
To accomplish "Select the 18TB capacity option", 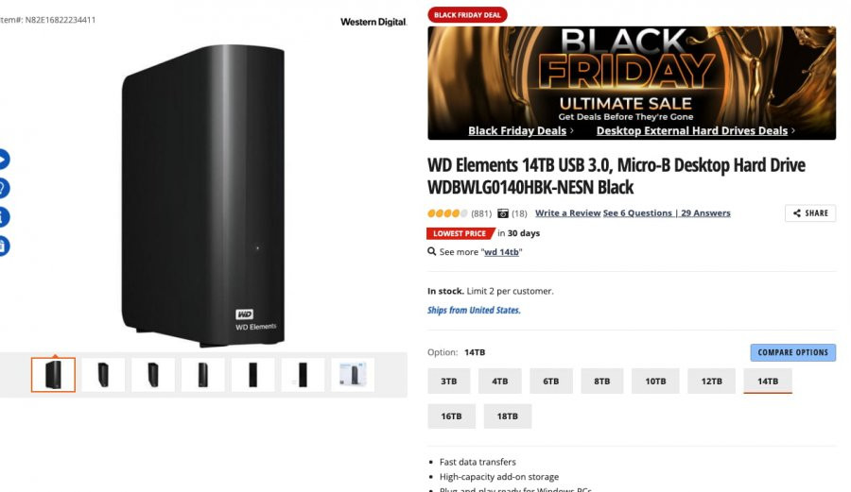I will coord(508,416).
